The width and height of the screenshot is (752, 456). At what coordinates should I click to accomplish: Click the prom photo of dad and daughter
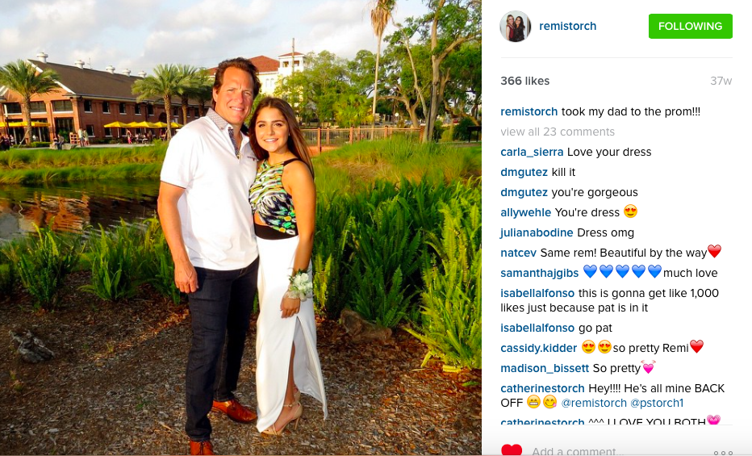tap(240, 228)
